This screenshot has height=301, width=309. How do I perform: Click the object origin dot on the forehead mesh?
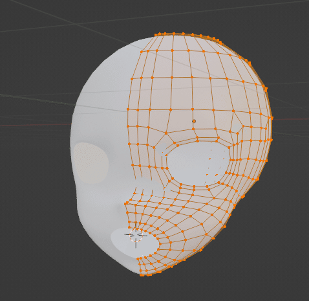pyautogui.click(x=194, y=121)
